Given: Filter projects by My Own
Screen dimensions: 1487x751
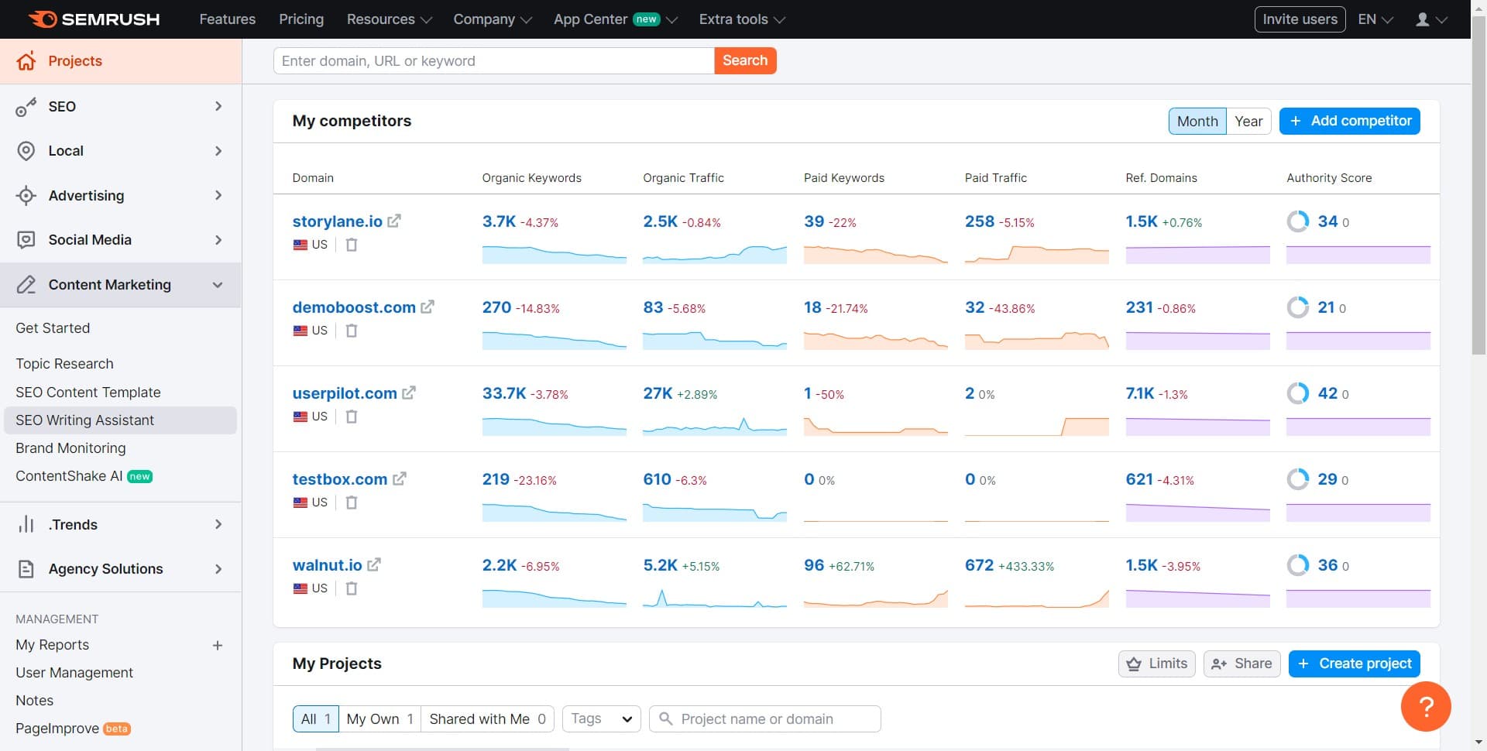Looking at the screenshot, I should [379, 719].
